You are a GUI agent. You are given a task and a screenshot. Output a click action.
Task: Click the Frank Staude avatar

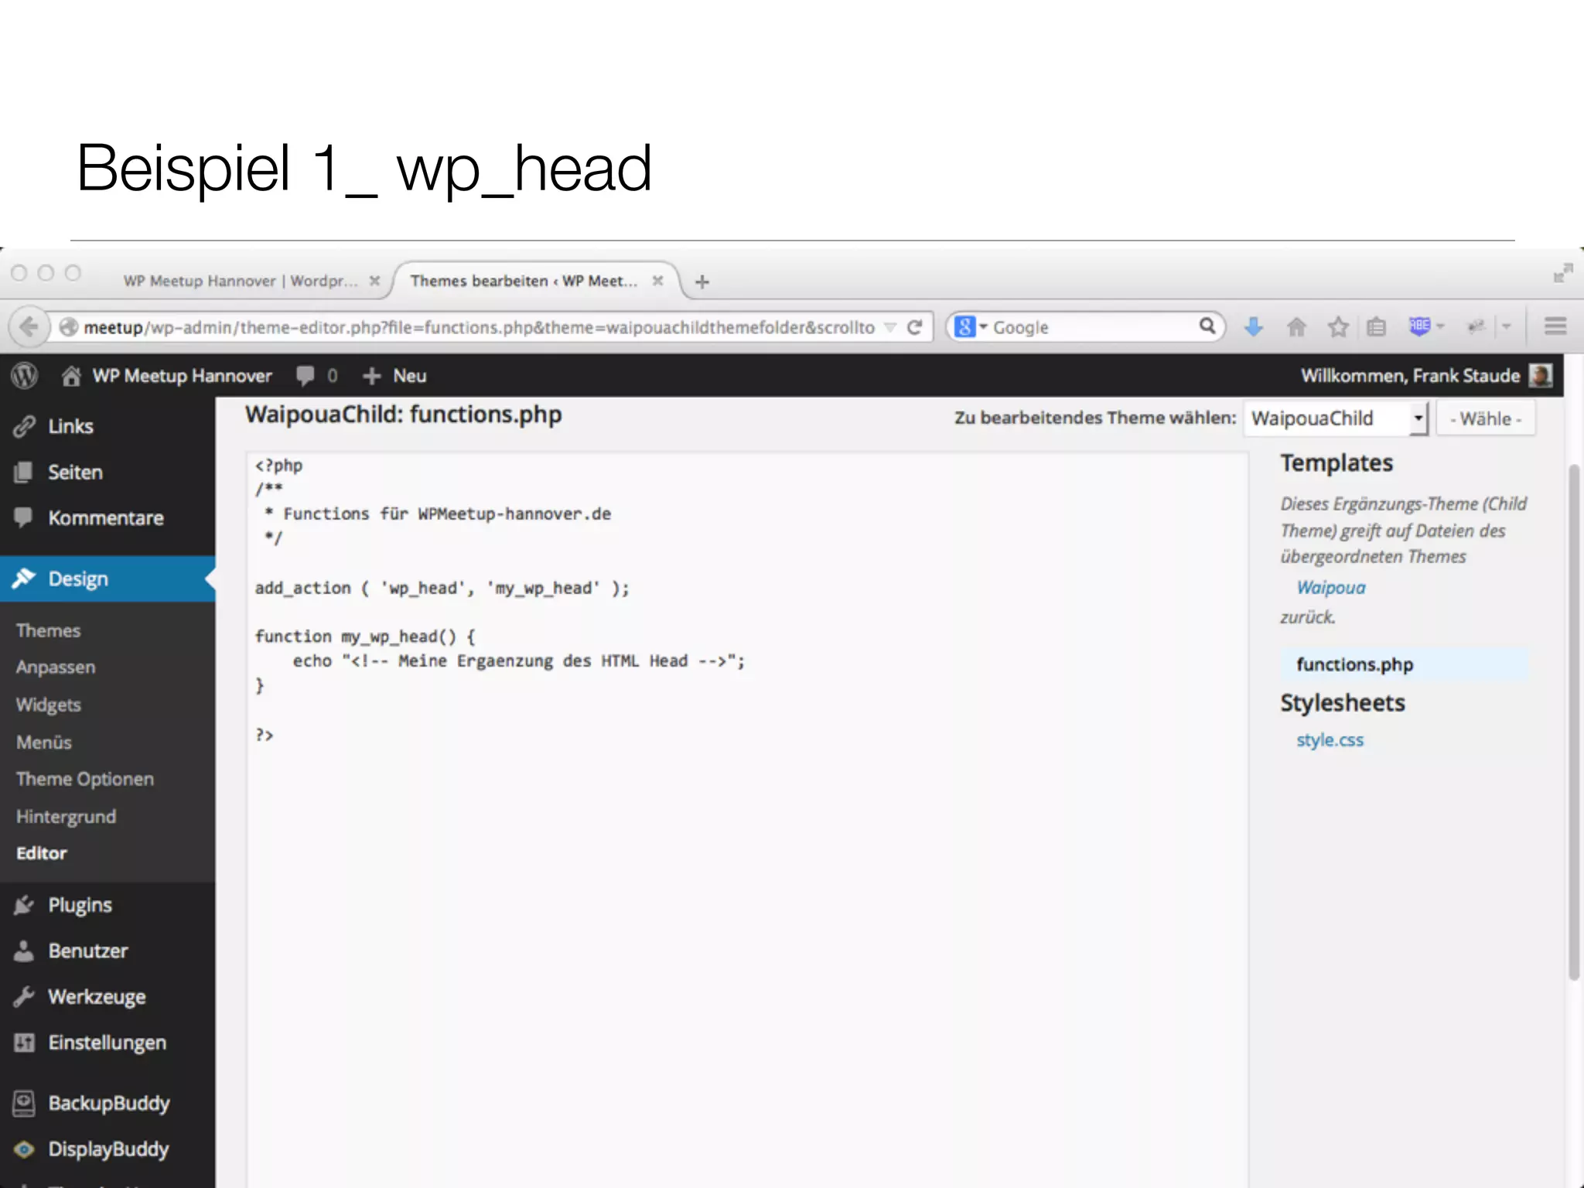pyautogui.click(x=1541, y=376)
